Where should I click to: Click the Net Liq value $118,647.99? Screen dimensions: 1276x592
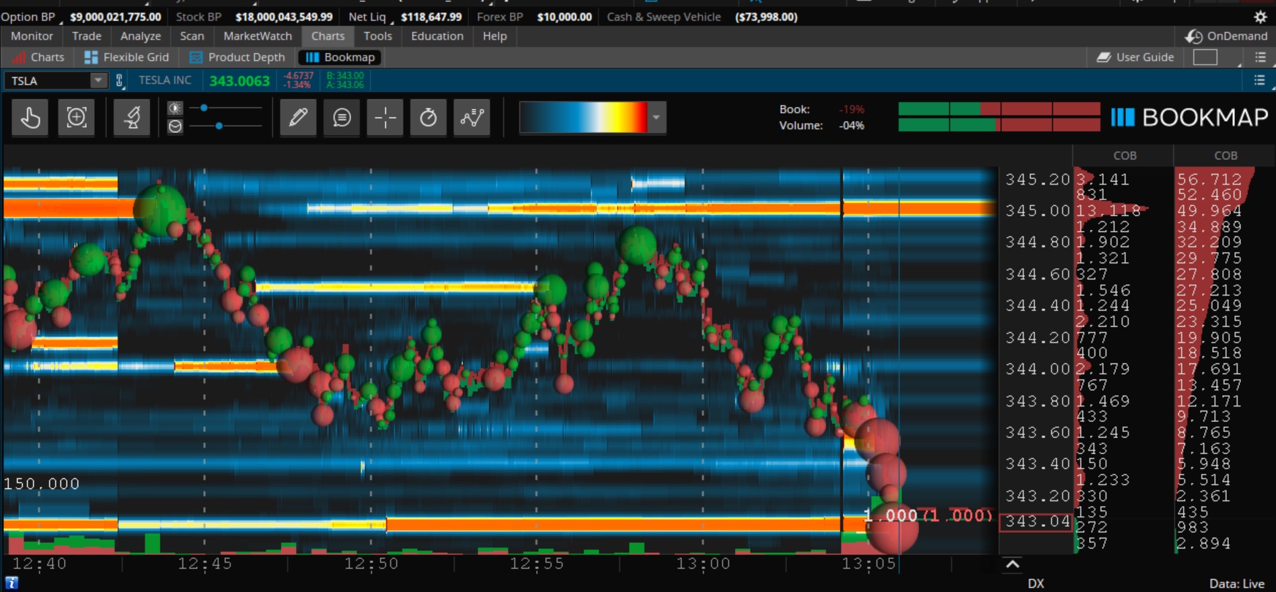point(431,17)
